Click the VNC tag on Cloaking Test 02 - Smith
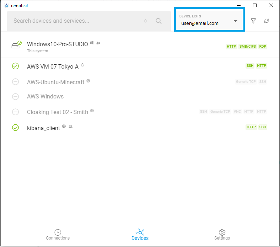 (237, 112)
